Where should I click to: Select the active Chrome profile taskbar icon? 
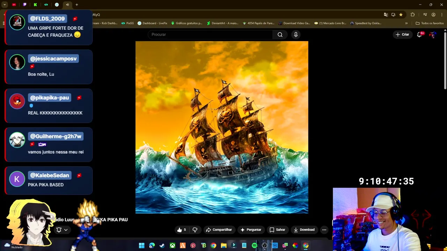[306, 245]
